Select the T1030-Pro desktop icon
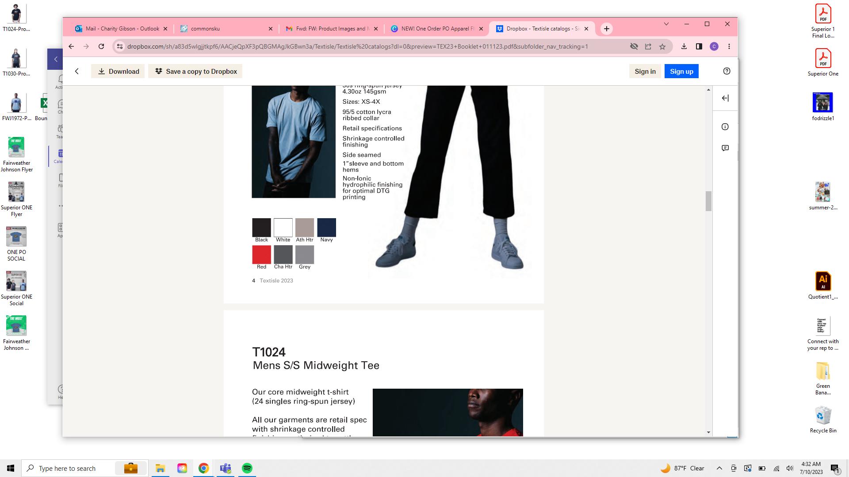Viewport: 849px width, 477px height. [16, 62]
